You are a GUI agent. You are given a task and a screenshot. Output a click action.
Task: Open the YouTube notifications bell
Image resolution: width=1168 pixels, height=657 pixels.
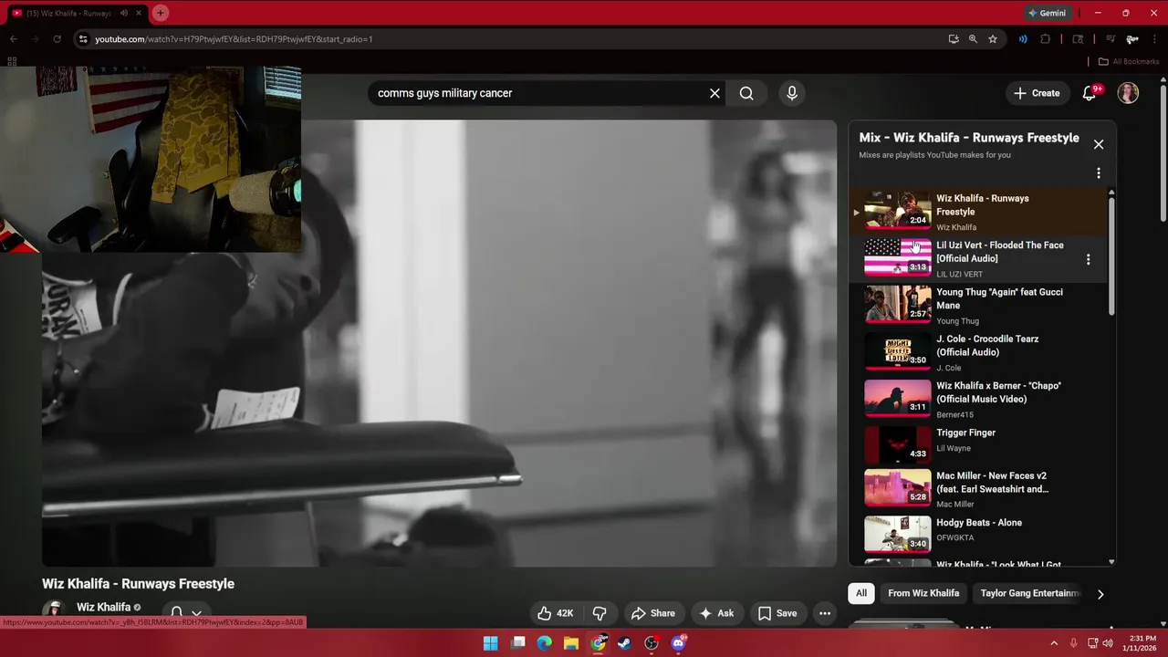click(x=1090, y=93)
